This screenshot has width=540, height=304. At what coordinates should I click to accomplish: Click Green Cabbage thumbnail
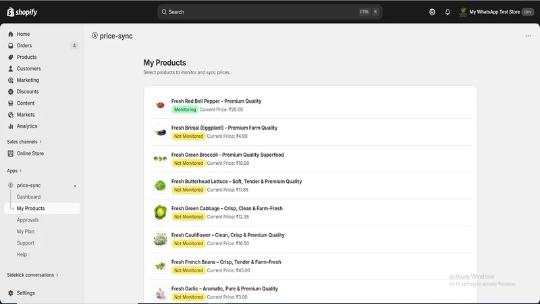pyautogui.click(x=160, y=212)
